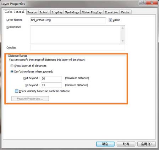Select Don't show layer when zoomed
159x150 pixels.
pyautogui.click(x=12, y=71)
